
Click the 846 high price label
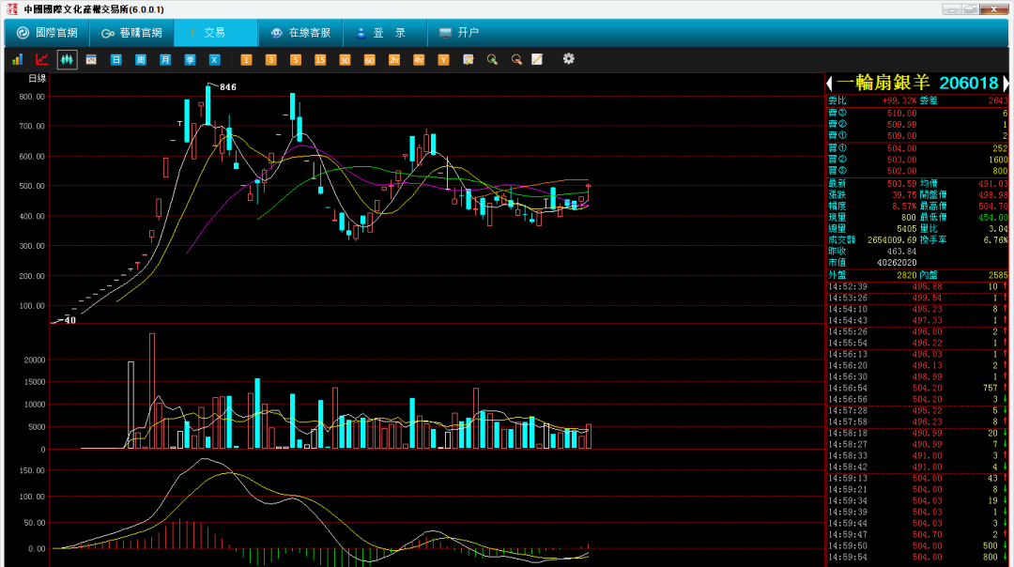click(227, 86)
